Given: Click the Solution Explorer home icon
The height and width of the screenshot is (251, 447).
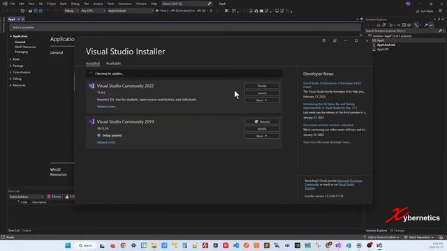Looking at the screenshot, I should coord(379,25).
